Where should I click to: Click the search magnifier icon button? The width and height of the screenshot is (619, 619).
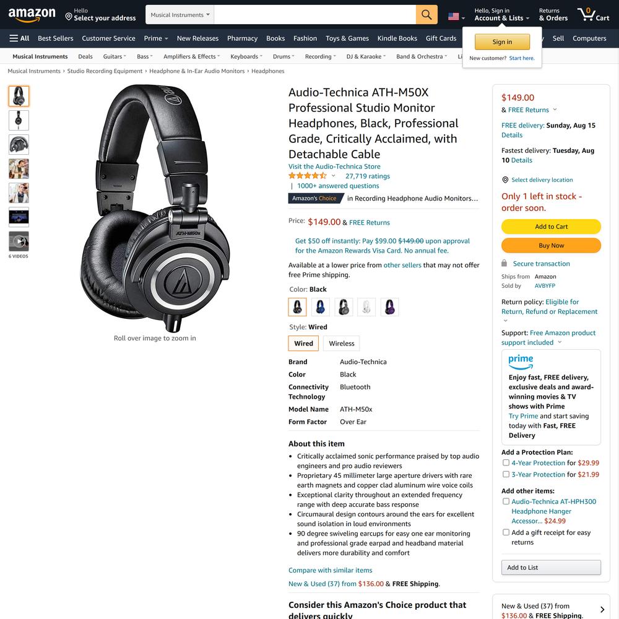(426, 15)
